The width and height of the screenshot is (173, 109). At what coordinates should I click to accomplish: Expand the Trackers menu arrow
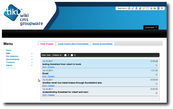point(32,62)
